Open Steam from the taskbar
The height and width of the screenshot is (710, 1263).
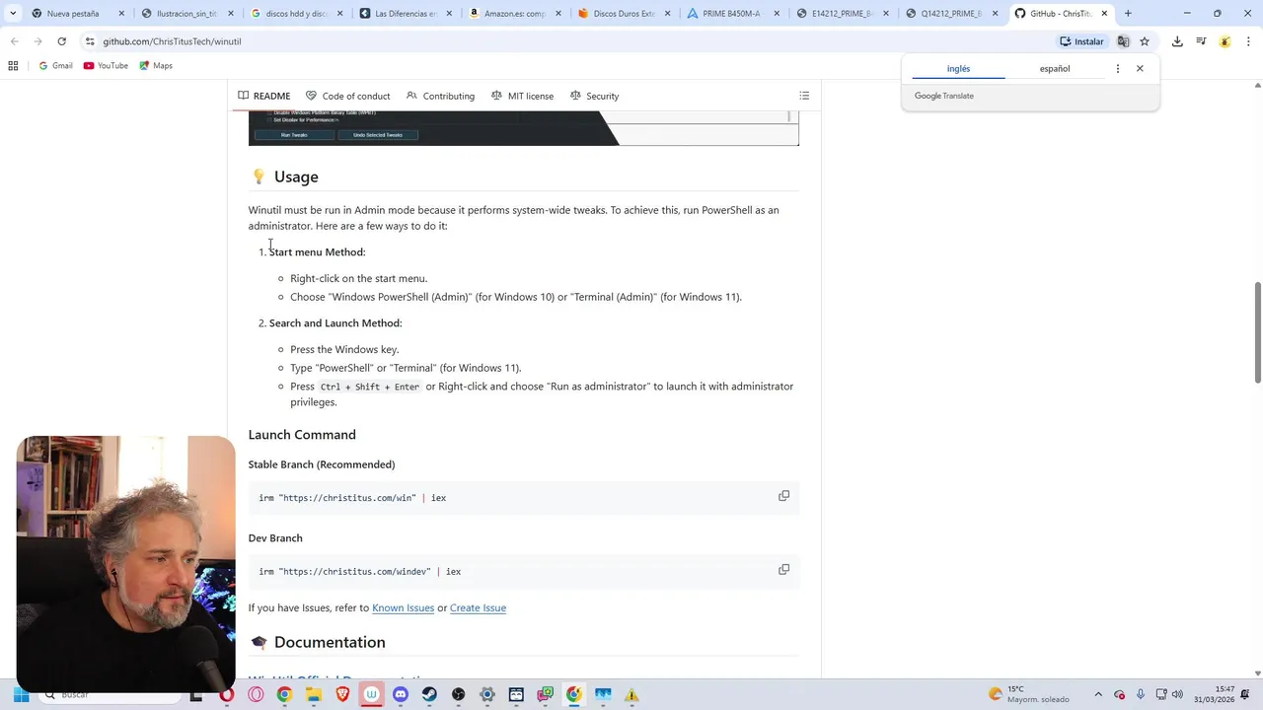coord(429,694)
